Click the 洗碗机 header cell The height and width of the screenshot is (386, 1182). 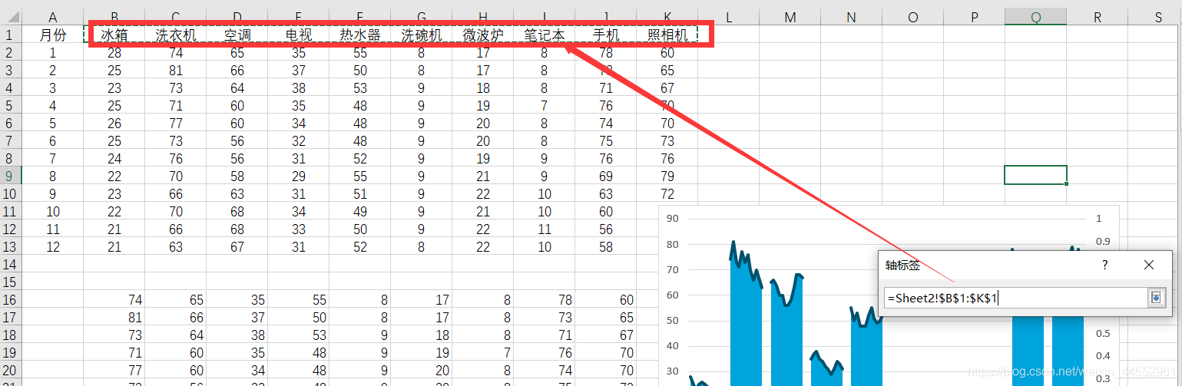422,35
